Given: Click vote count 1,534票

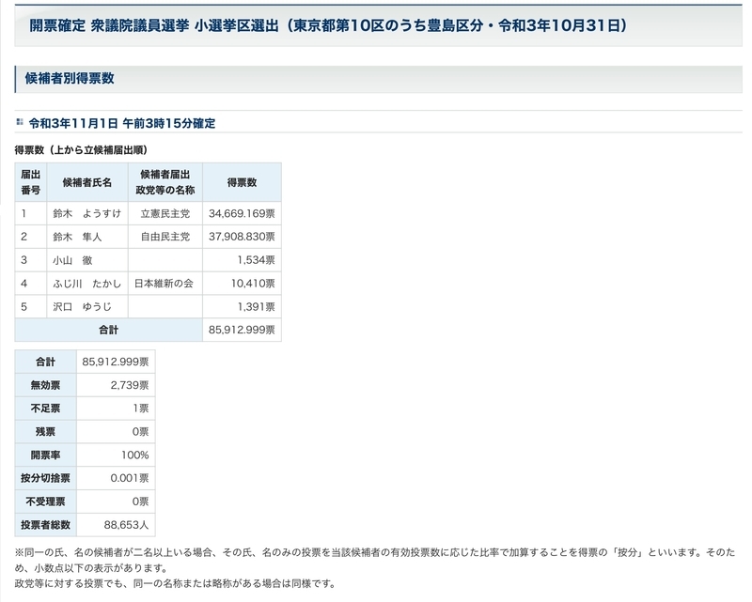Looking at the screenshot, I should (256, 260).
